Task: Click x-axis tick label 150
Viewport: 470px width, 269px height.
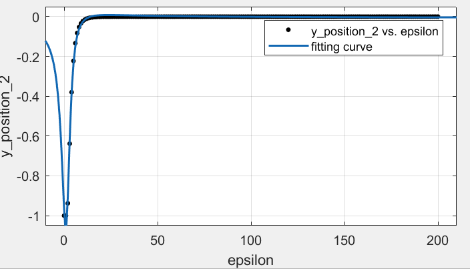Action: 344,240
